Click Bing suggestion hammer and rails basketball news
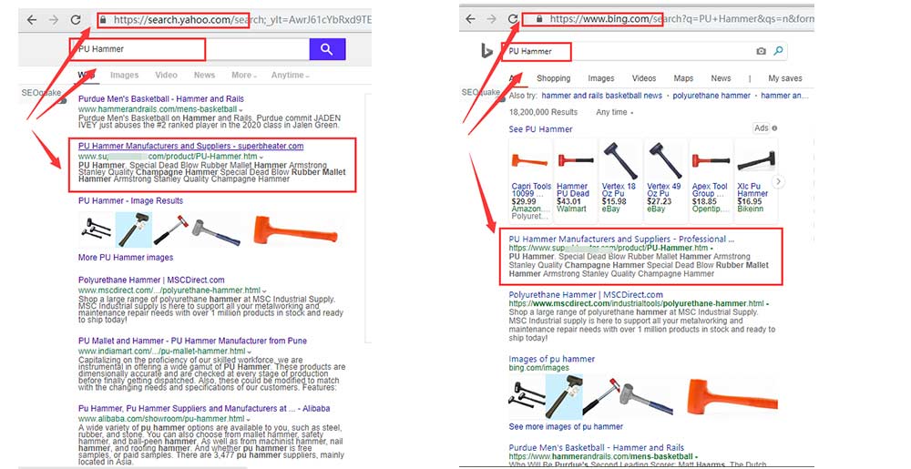The image size is (911, 469). (601, 96)
